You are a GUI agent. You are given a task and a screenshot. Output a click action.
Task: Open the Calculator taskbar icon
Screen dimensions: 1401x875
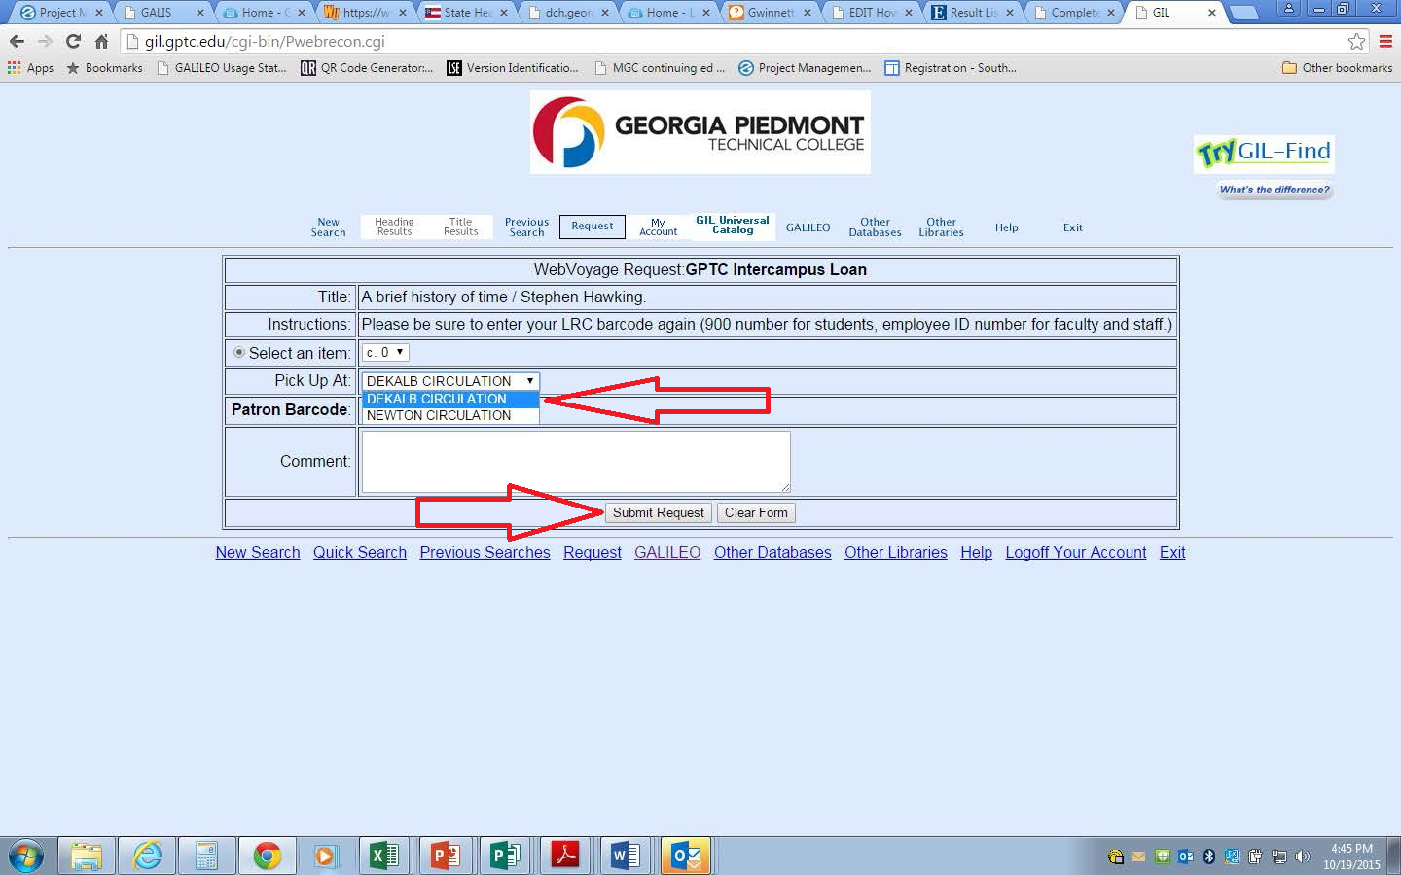click(206, 857)
